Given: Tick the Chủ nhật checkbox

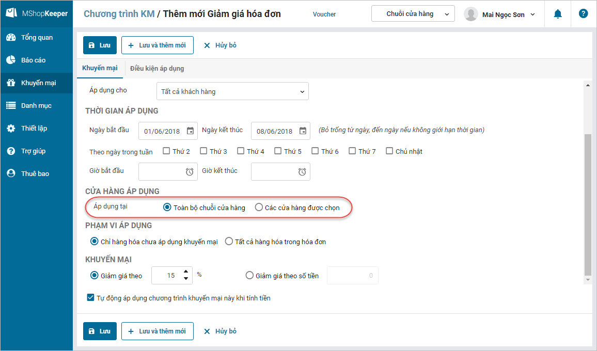Looking at the screenshot, I should (389, 151).
